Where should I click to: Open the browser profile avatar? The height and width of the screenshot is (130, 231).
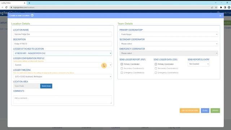(x=229, y=7)
